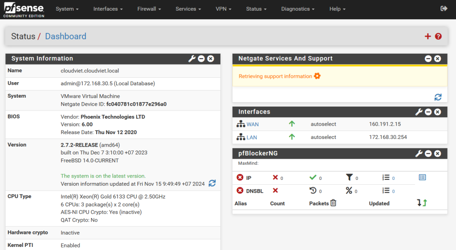Click the DNSBL percent icon
The width and height of the screenshot is (456, 250).
349,190
